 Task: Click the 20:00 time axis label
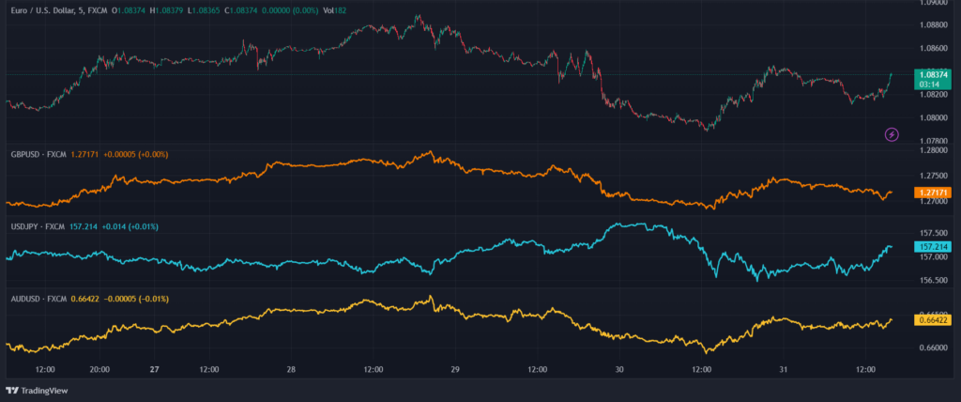[100, 369]
